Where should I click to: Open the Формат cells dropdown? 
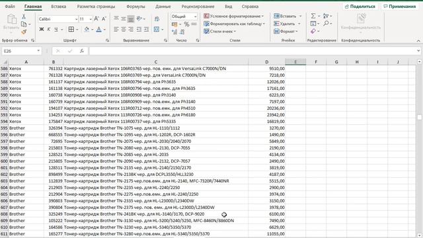(286, 31)
